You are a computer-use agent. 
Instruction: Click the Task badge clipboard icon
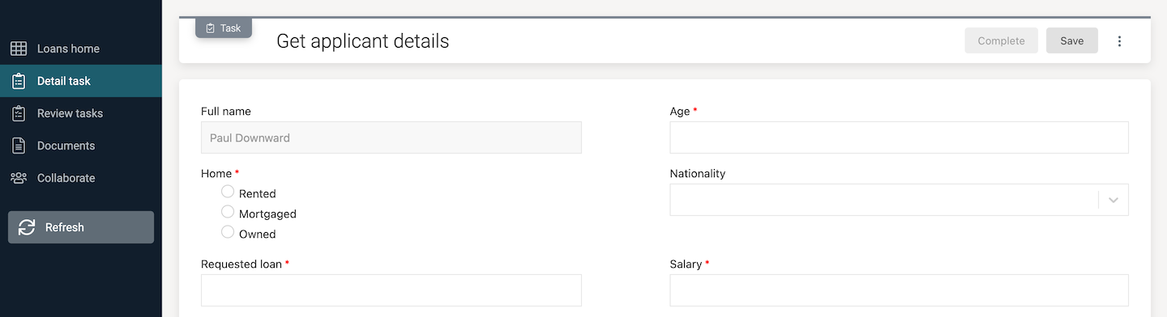click(211, 28)
